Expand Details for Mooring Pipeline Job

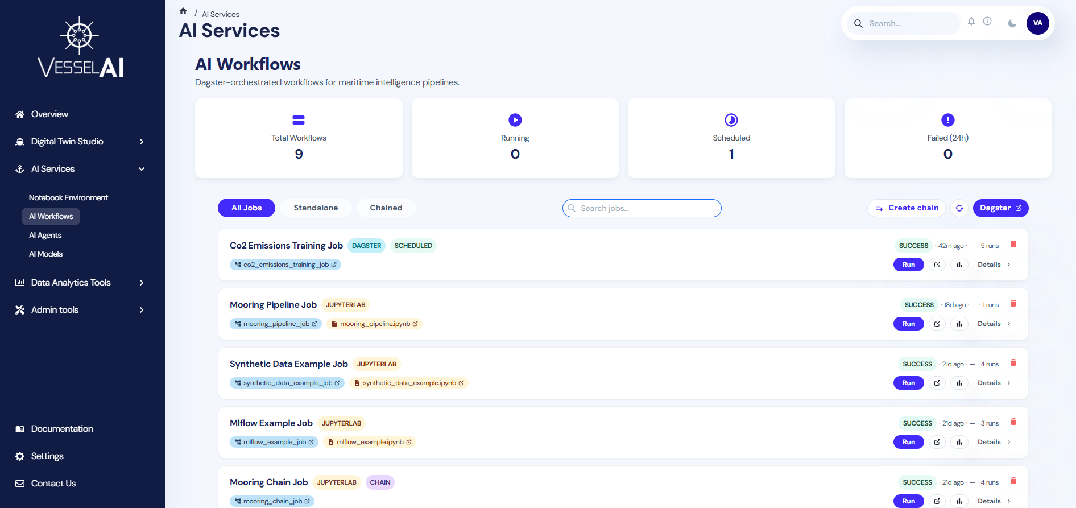[x=994, y=324]
